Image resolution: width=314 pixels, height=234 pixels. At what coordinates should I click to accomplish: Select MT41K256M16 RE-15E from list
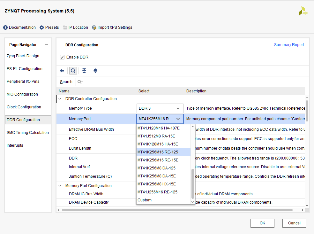[x=164, y=160]
